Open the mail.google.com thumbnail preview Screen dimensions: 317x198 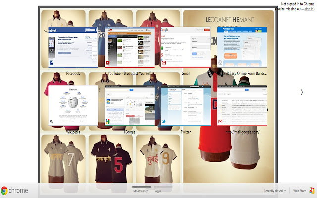pyautogui.click(x=242, y=105)
